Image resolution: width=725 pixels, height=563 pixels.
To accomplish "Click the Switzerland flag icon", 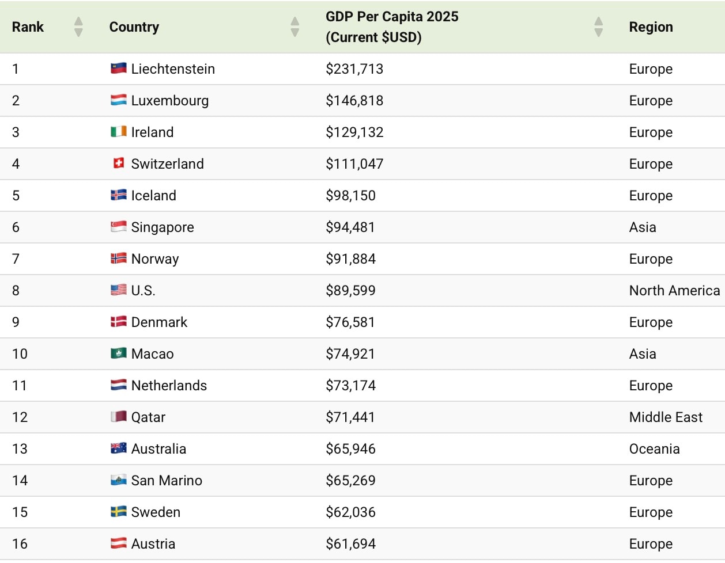I will tap(118, 163).
